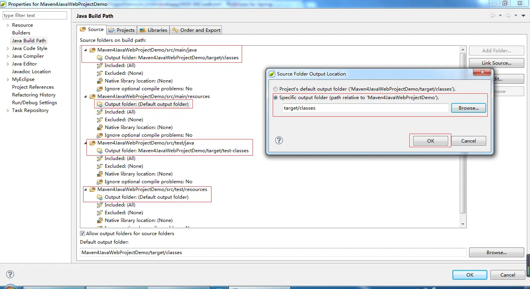Click the Included filter icon under src/main/resources
This screenshot has height=289, width=530.
(x=100, y=112)
